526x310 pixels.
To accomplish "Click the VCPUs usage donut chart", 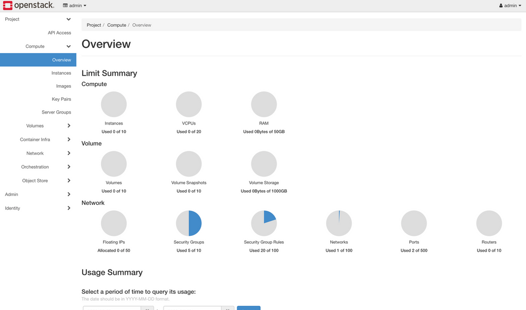I will point(189,104).
